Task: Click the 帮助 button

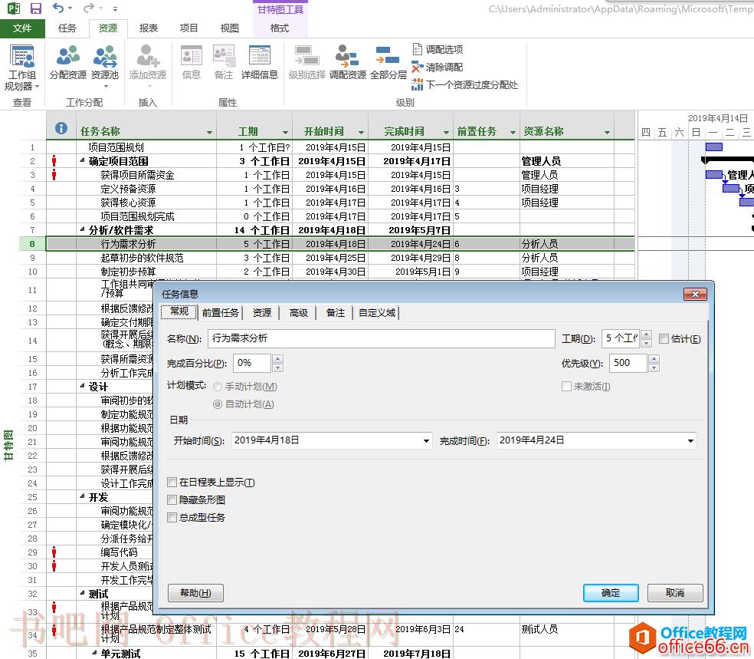Action: click(x=195, y=593)
